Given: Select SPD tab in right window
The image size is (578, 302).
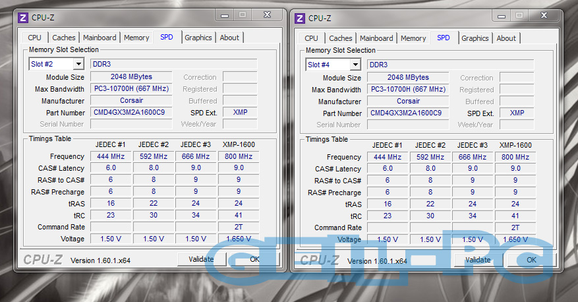Looking at the screenshot, I should point(444,38).
